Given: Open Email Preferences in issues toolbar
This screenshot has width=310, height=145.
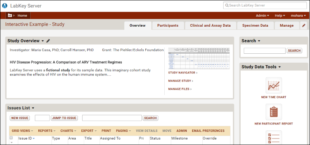Looking at the screenshot, I should click(x=208, y=131).
